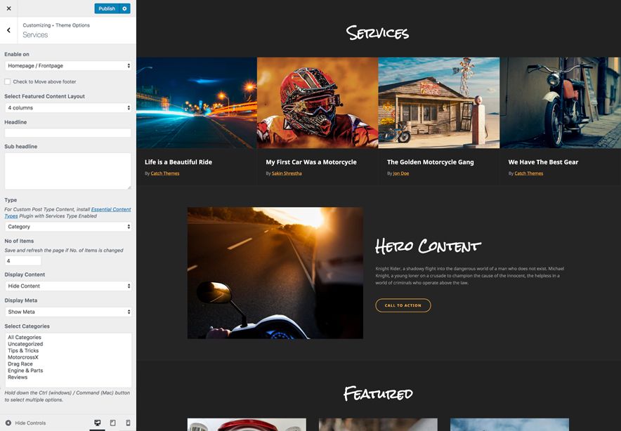Click the Call To Action button
Viewport: 621px width, 431px height.
(x=403, y=305)
